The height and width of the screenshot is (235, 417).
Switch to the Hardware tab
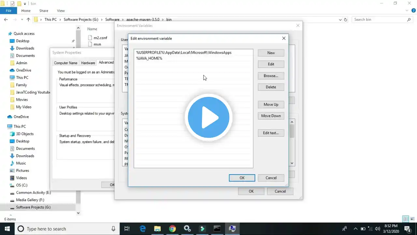(88, 63)
